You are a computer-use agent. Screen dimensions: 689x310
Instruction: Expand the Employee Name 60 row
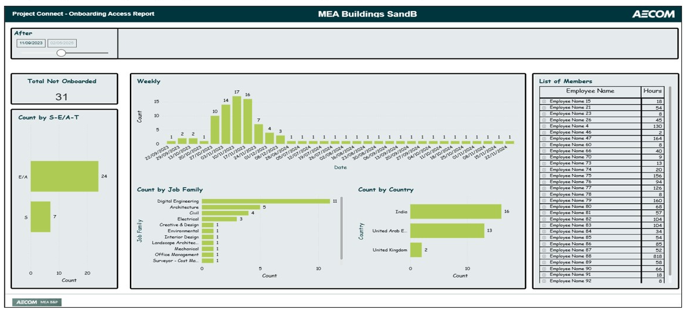pos(544,145)
